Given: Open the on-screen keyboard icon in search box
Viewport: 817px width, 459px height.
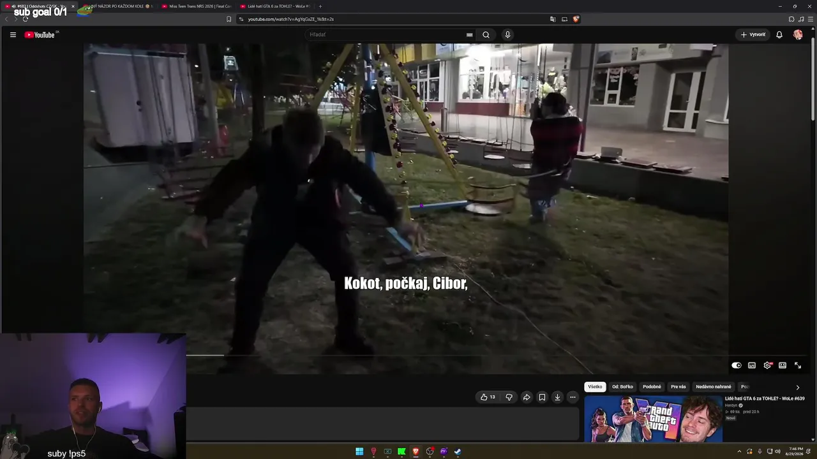Looking at the screenshot, I should pyautogui.click(x=470, y=35).
